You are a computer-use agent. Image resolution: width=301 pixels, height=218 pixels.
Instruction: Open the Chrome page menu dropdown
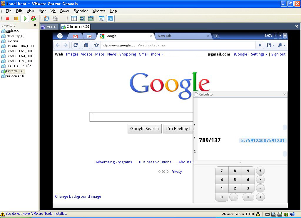(270, 45)
